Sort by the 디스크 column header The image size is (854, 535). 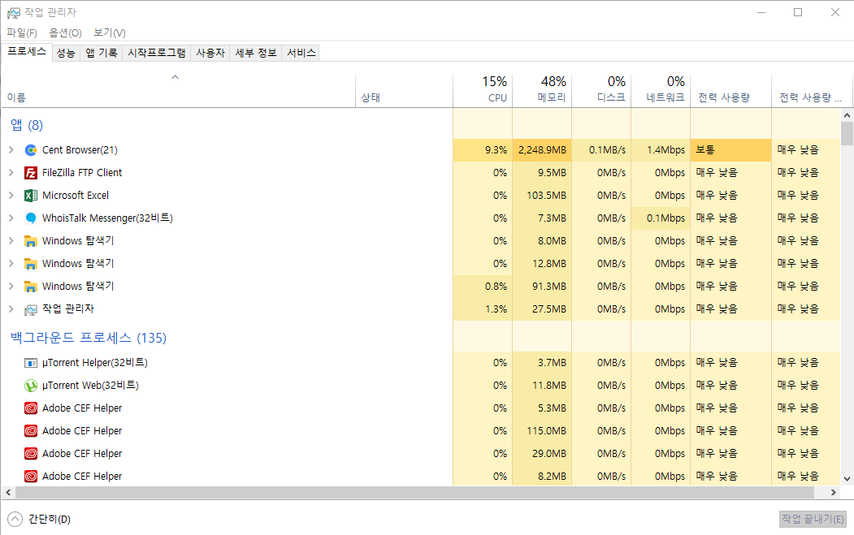(x=601, y=91)
